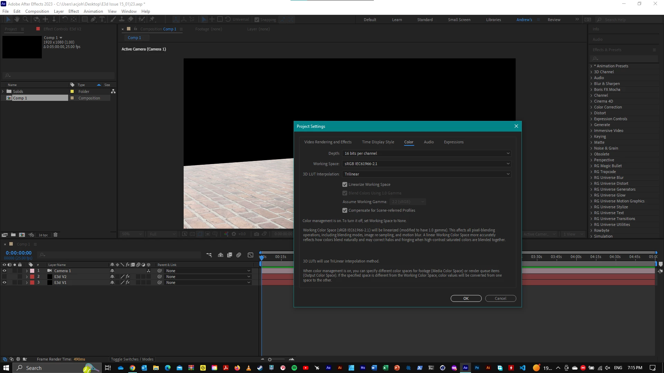The image size is (664, 373).
Task: Open the Graph Editor in timeline
Action: [x=250, y=255]
